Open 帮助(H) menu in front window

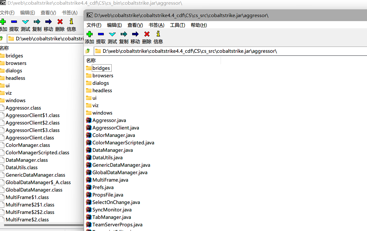(199, 25)
